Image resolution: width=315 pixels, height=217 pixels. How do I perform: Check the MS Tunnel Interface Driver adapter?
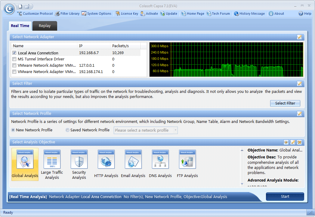[x=14, y=59]
